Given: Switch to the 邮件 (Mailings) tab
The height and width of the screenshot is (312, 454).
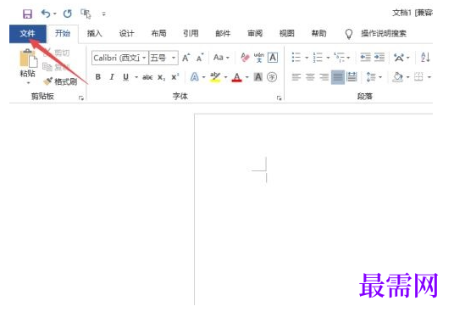Looking at the screenshot, I should pyautogui.click(x=223, y=34).
